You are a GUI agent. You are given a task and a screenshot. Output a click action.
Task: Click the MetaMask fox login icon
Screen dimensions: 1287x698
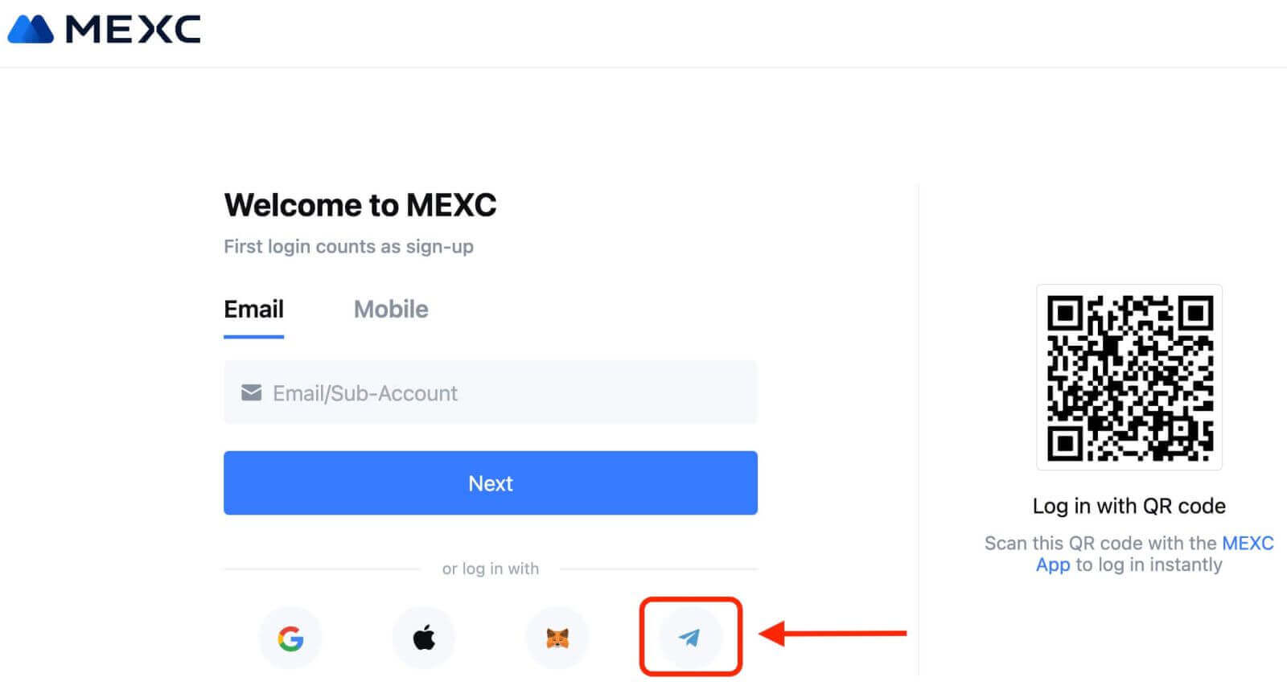point(557,637)
